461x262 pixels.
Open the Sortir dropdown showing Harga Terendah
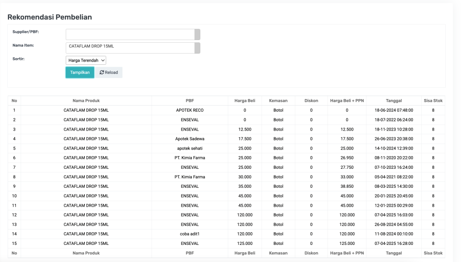coord(86,60)
